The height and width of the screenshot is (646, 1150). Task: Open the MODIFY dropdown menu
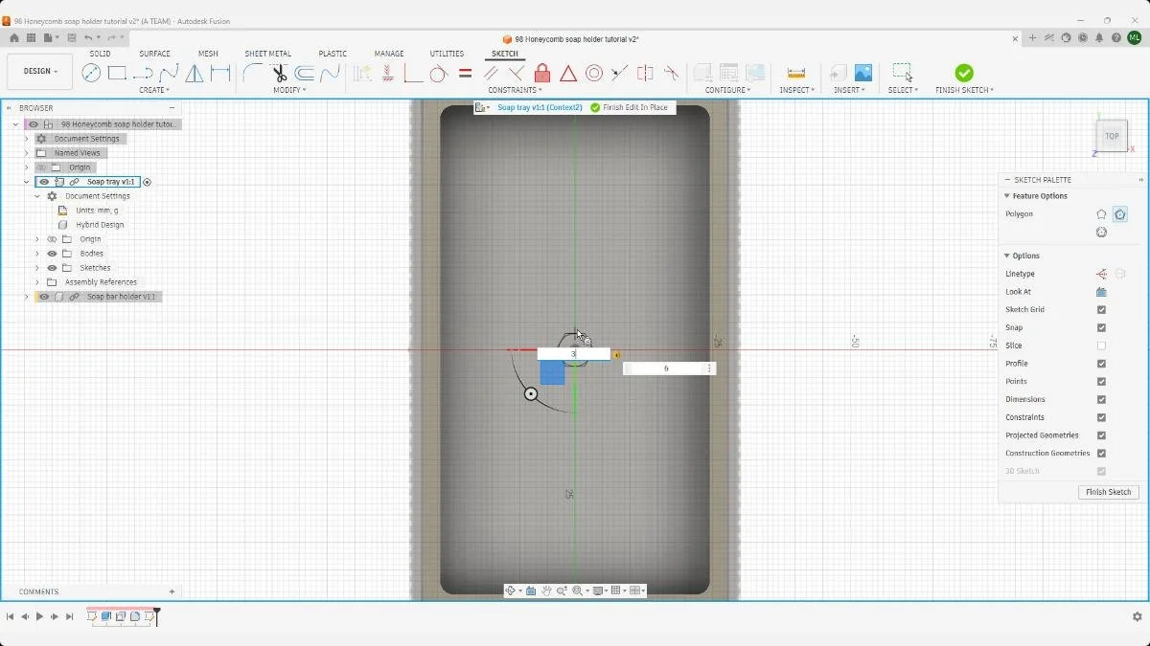[x=289, y=90]
